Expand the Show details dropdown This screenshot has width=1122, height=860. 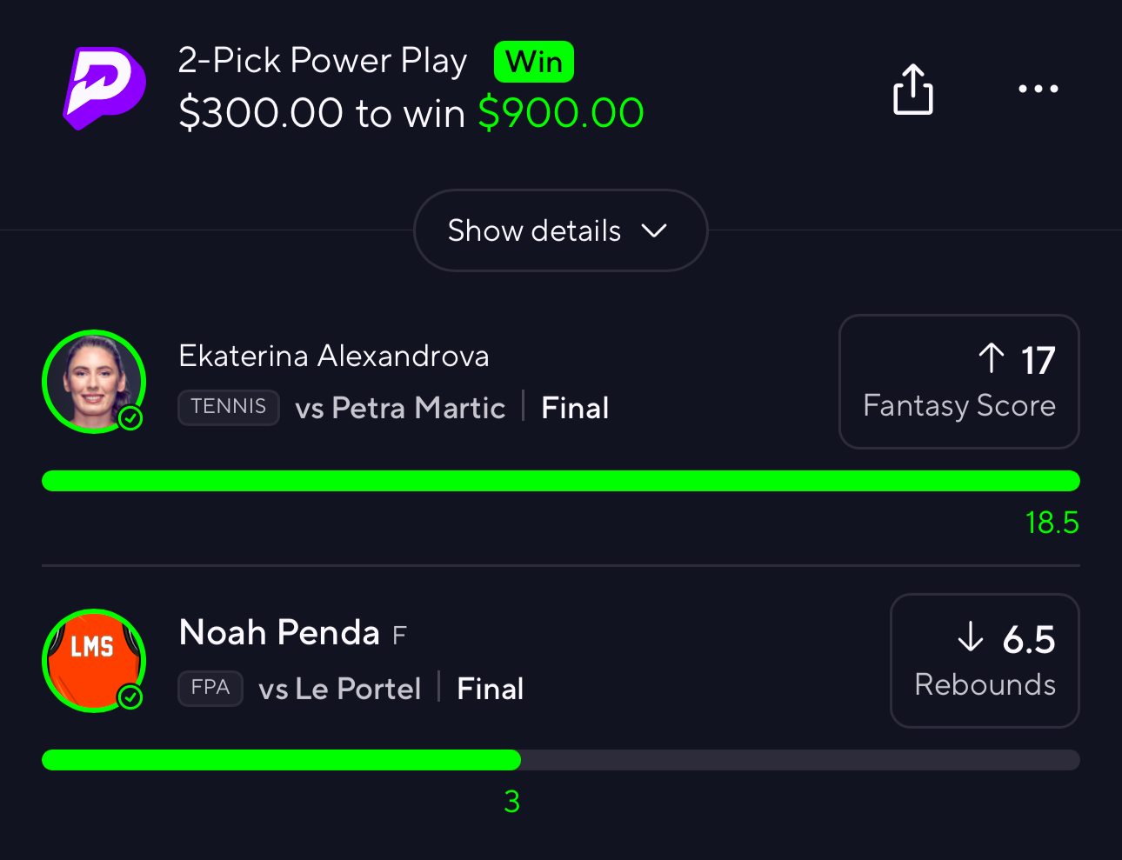click(561, 230)
